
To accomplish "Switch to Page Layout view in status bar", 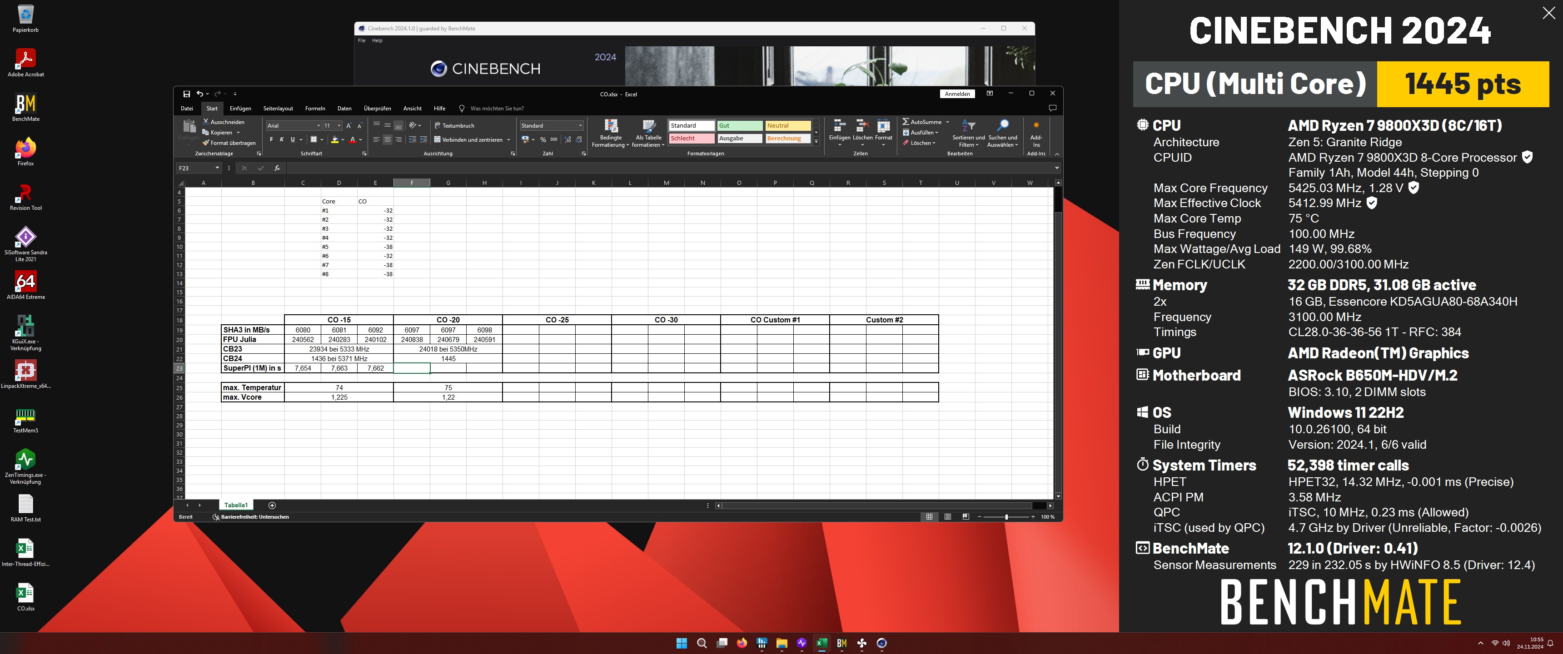I will click(x=947, y=517).
